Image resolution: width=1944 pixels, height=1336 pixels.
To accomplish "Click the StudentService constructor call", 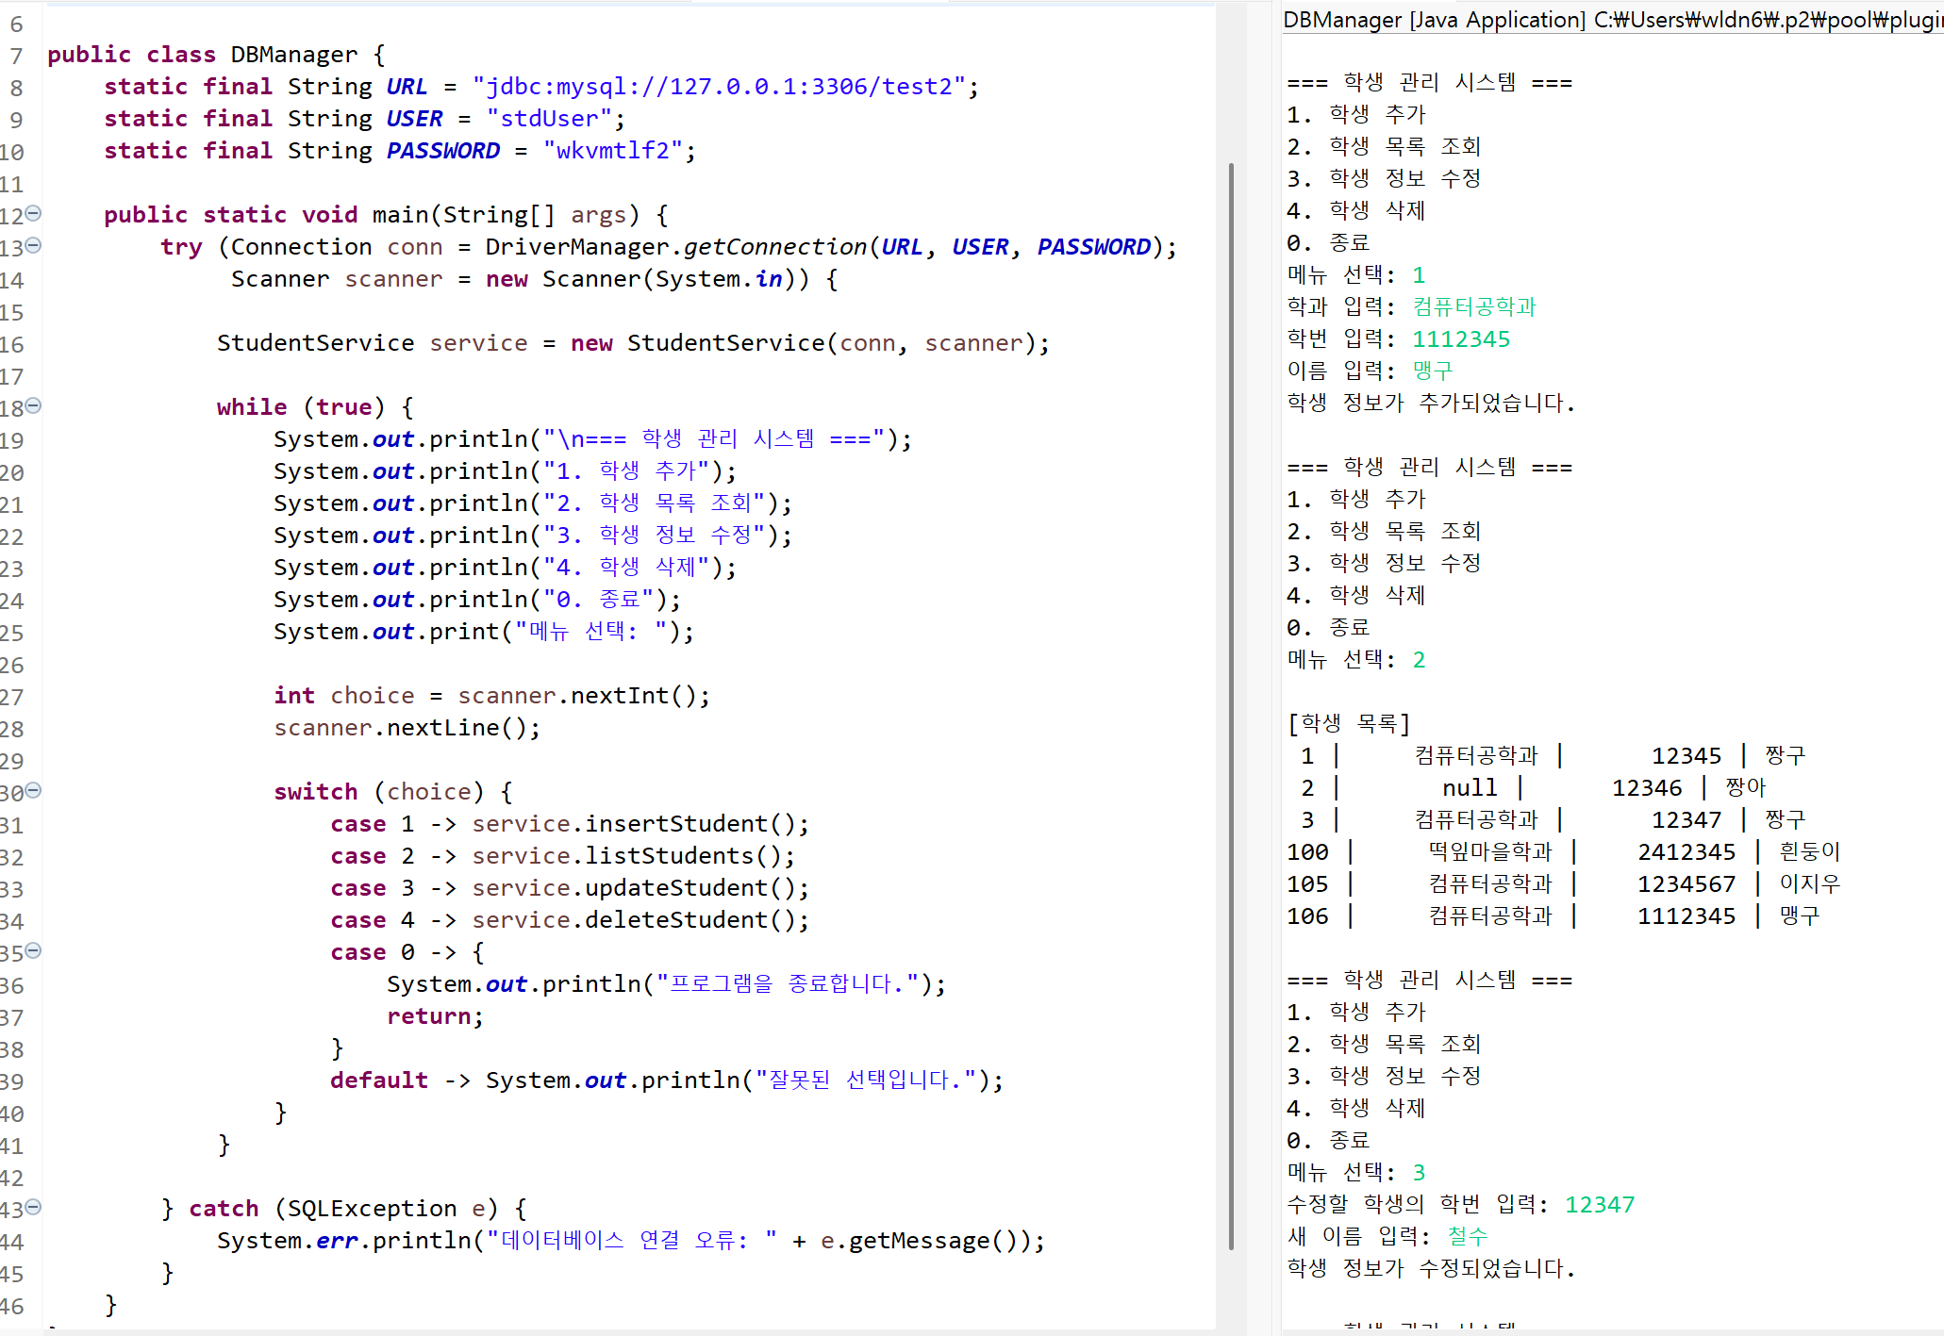I will [x=724, y=343].
